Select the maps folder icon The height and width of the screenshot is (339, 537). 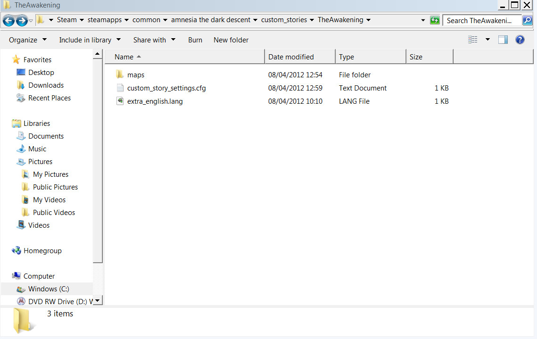(x=120, y=75)
